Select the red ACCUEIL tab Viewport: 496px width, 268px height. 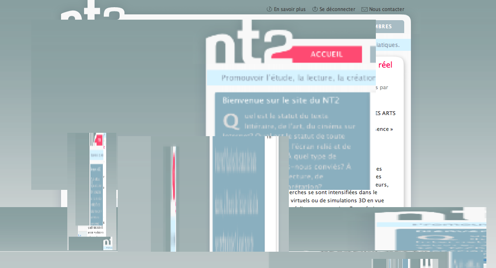(326, 54)
